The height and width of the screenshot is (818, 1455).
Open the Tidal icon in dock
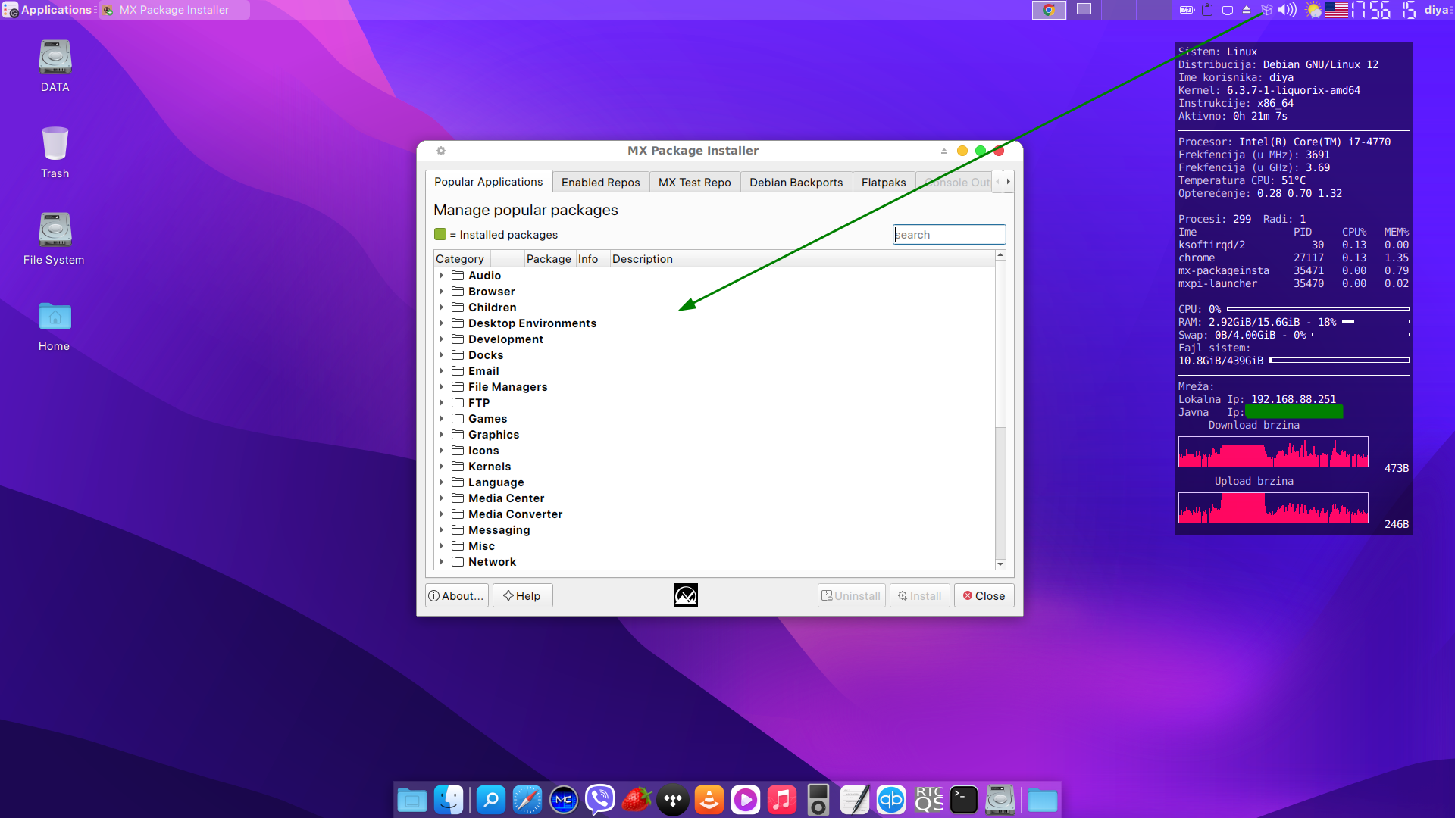673,800
